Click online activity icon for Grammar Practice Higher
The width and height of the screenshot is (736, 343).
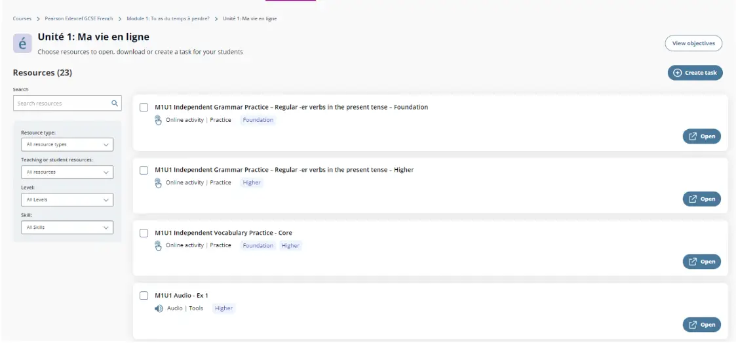[x=158, y=183]
